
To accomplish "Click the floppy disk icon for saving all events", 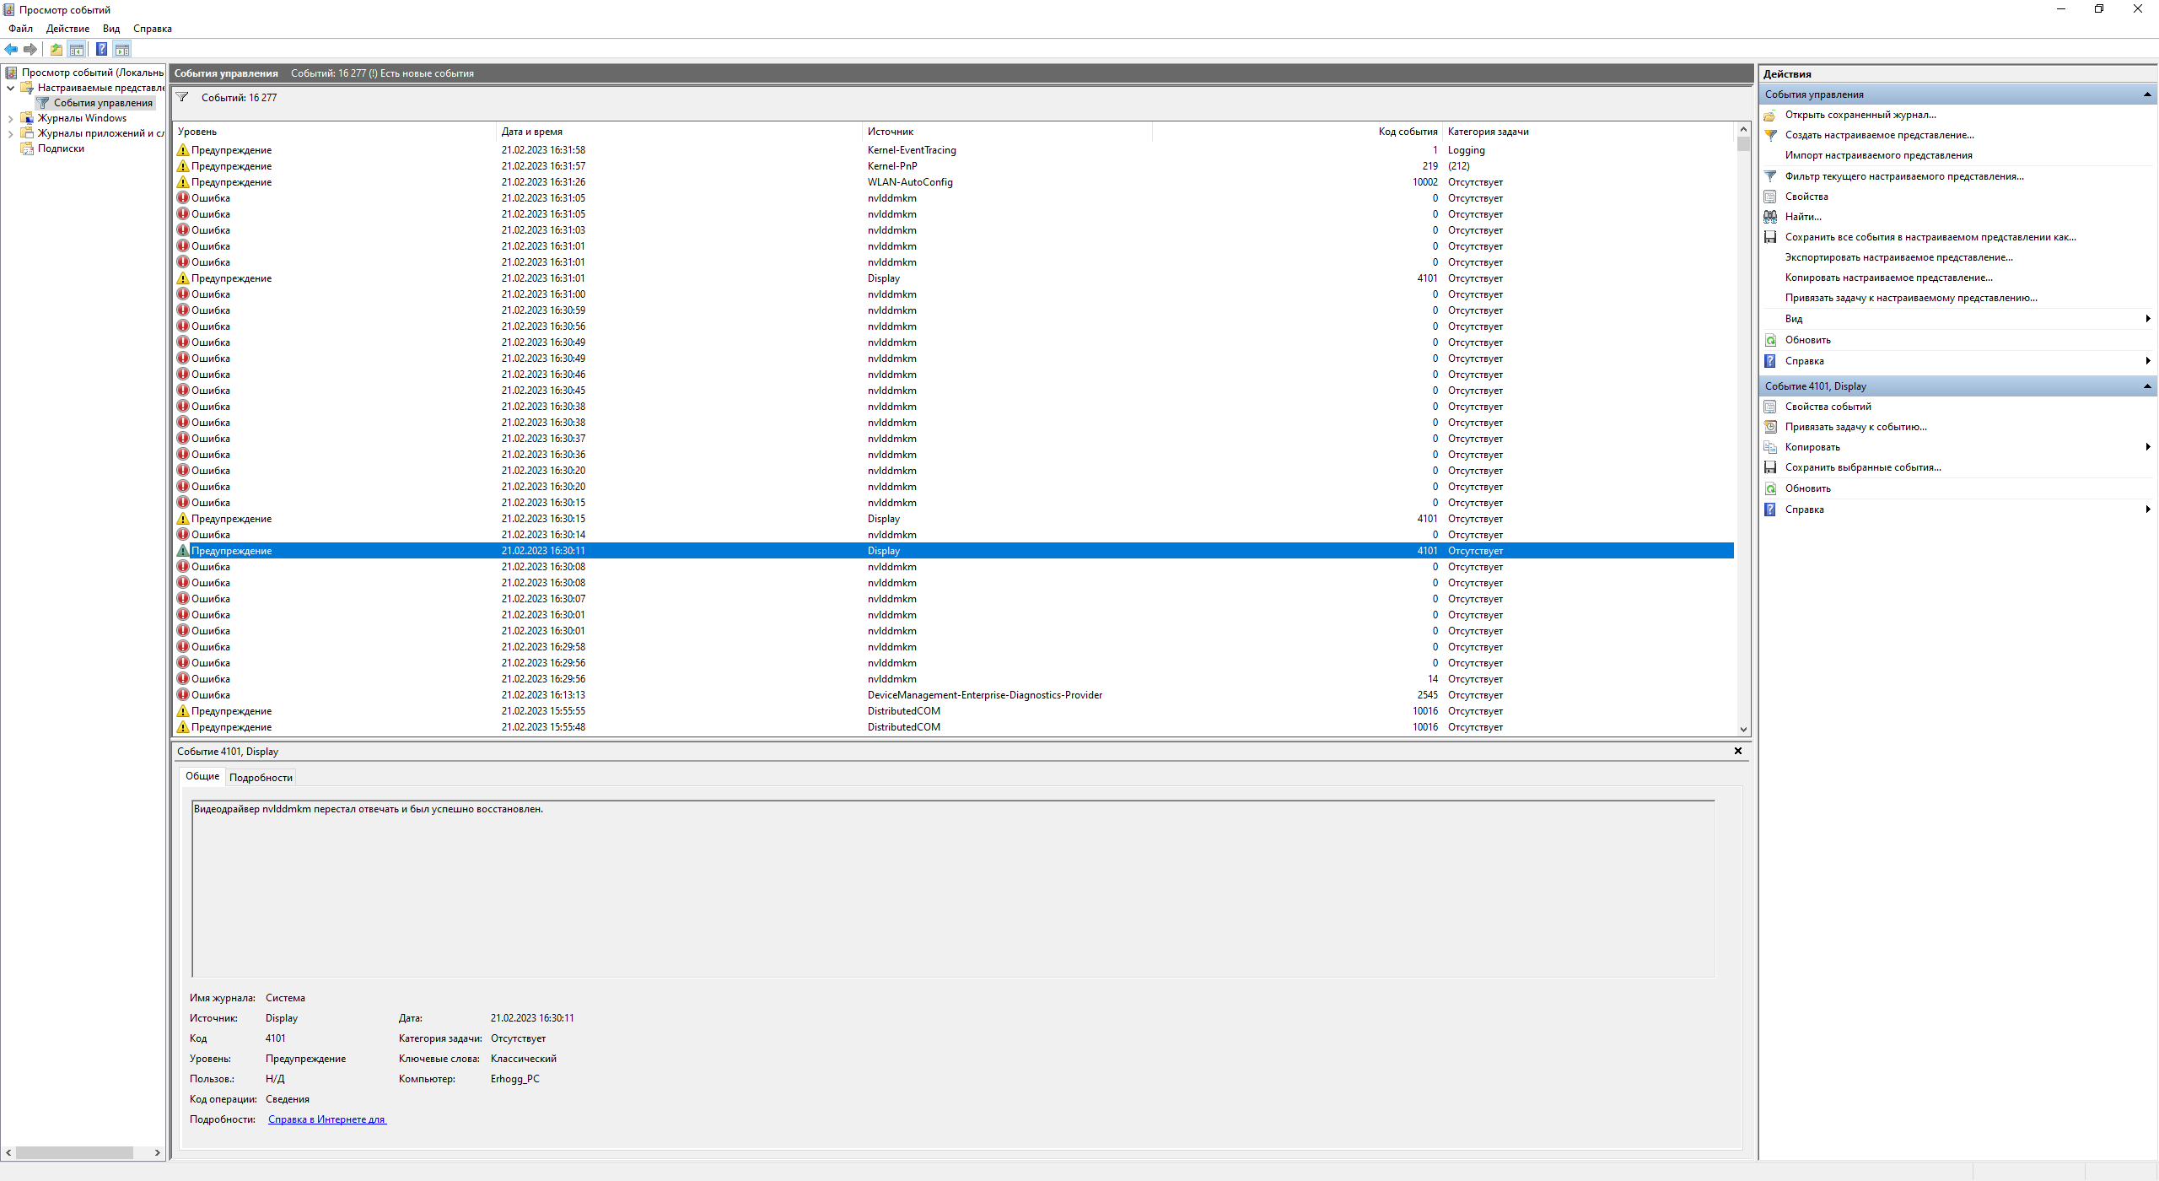I will pyautogui.click(x=1770, y=237).
